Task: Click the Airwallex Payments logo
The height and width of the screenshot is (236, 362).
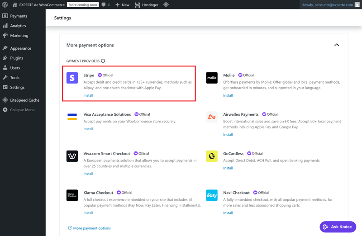Action: 212,117
